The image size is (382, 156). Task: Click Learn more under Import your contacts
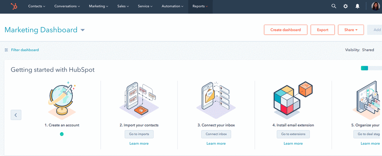(139, 143)
